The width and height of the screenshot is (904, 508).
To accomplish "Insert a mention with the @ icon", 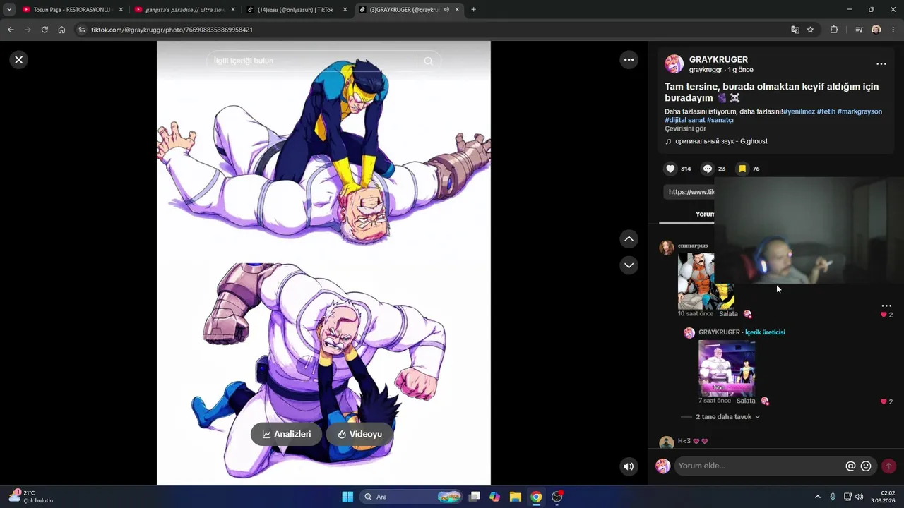I will click(850, 466).
